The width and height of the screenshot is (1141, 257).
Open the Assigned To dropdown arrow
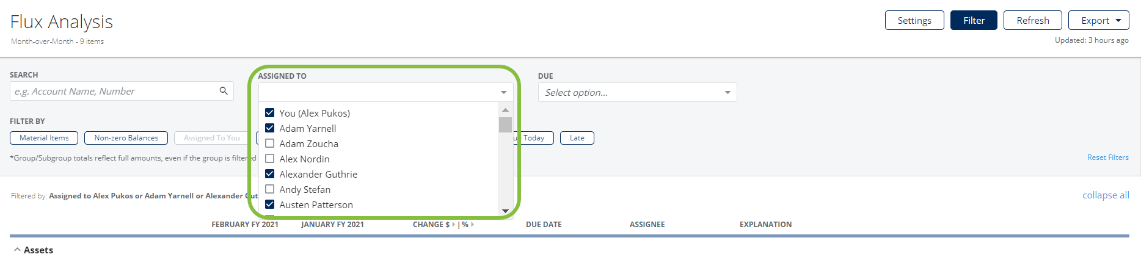click(504, 92)
